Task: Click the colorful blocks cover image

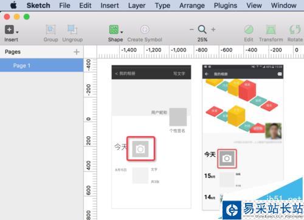Action: (x=243, y=106)
